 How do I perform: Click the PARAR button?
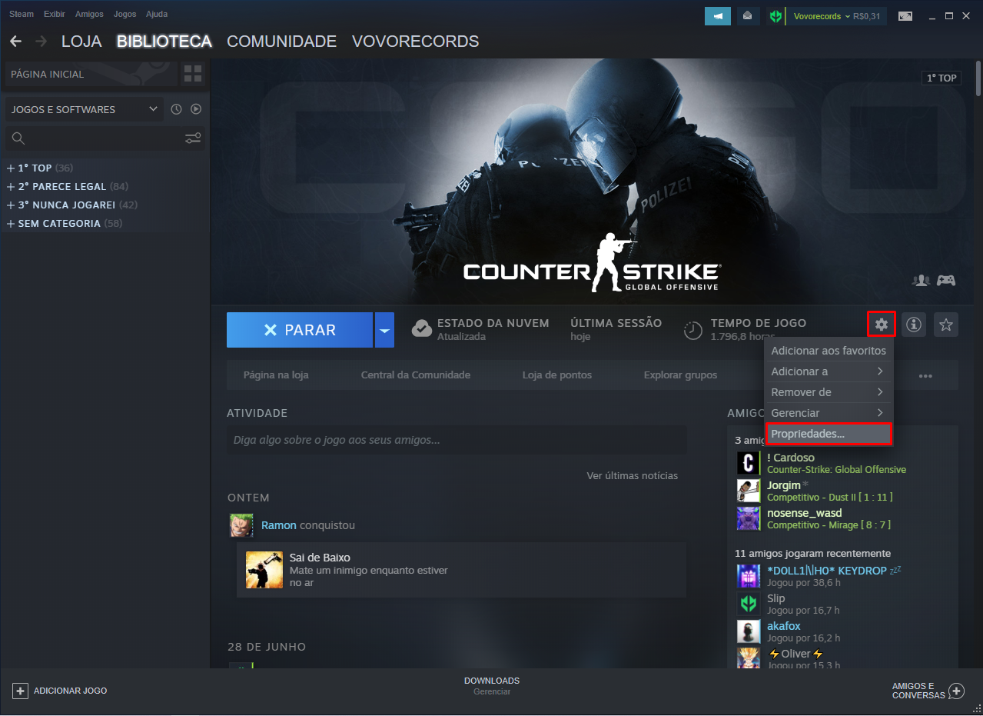click(300, 330)
